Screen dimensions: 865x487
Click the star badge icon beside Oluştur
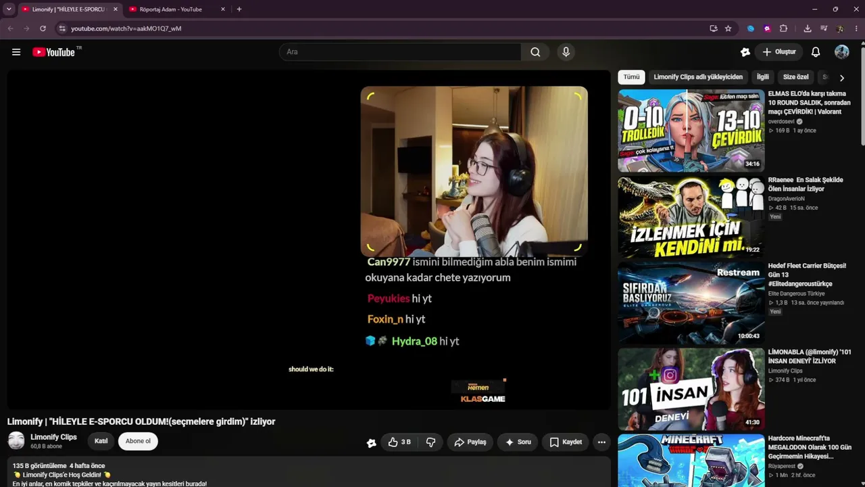tap(745, 52)
